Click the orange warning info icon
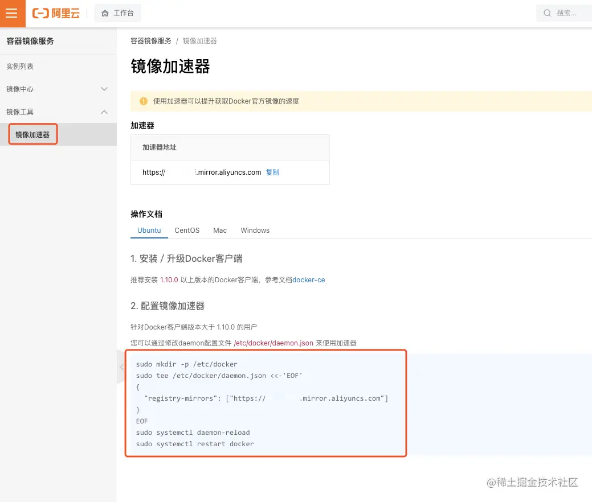Viewport: 592px width, 502px height. tap(144, 101)
